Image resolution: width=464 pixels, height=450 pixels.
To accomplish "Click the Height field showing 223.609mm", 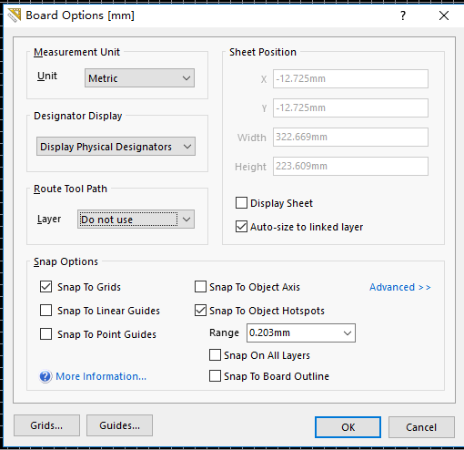I will [350, 166].
